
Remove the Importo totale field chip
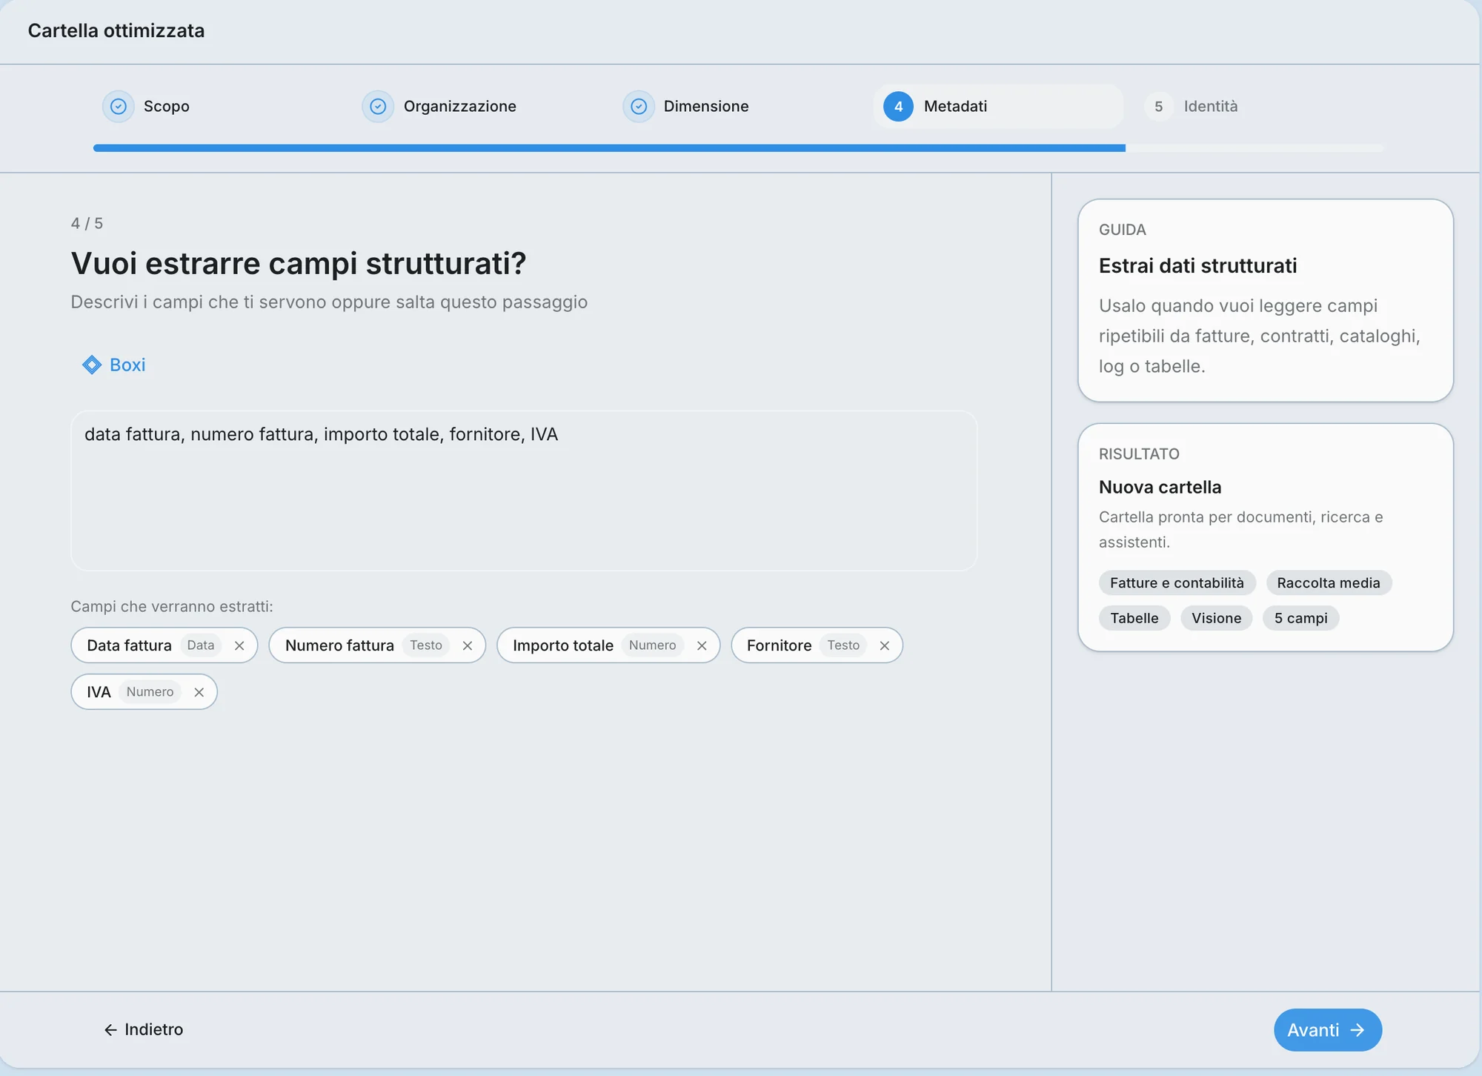[702, 645]
